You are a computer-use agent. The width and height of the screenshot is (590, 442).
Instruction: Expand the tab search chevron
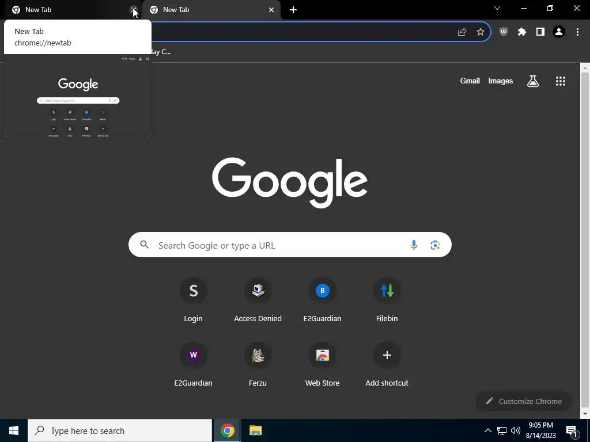[x=497, y=8]
